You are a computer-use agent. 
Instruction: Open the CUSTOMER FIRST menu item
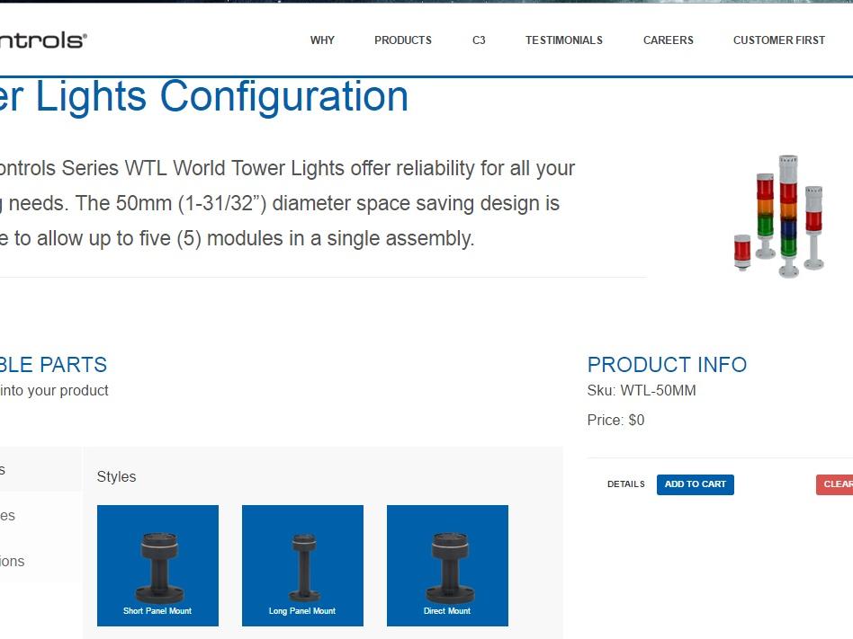tap(778, 40)
